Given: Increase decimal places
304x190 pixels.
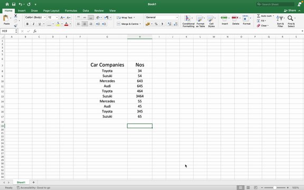Looking at the screenshot, I should (x=169, y=24).
